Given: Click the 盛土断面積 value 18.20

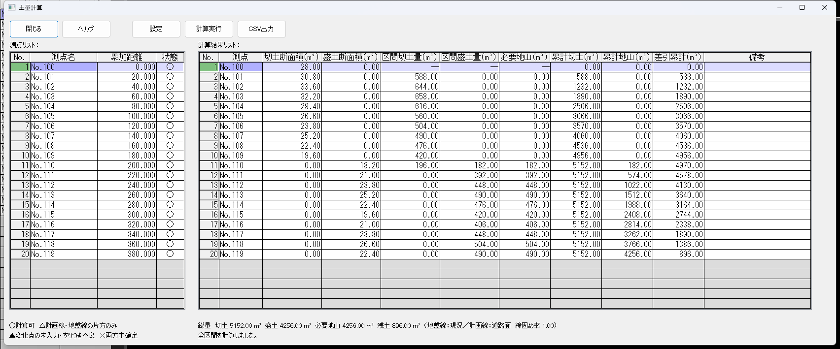Looking at the screenshot, I should [351, 165].
